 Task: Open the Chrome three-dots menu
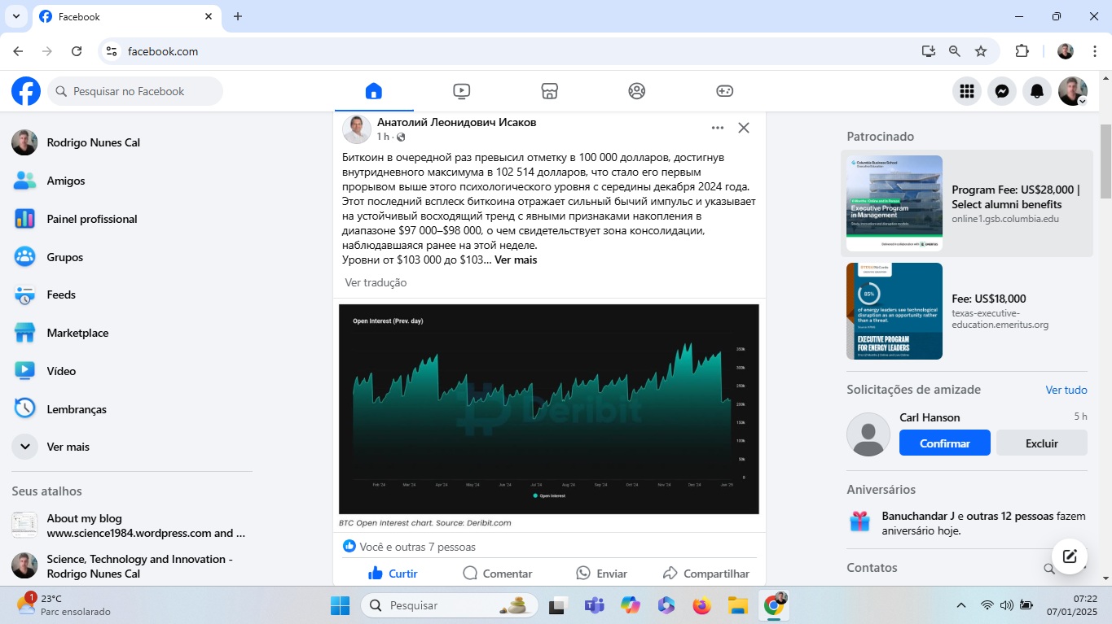1094,51
